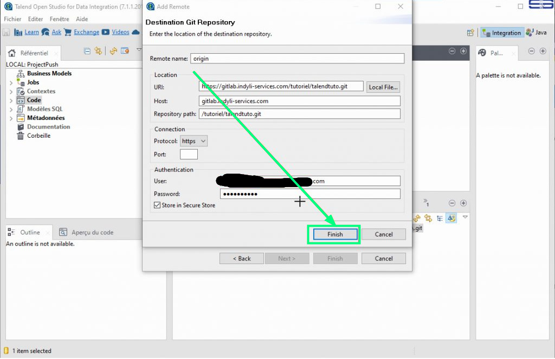
Task: Click the Save disk icon in toolbar
Action: (x=6, y=33)
